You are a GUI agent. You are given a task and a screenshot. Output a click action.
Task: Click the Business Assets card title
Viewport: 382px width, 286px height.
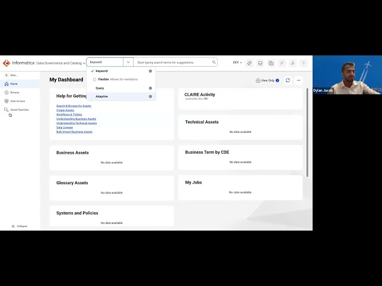pyautogui.click(x=72, y=153)
